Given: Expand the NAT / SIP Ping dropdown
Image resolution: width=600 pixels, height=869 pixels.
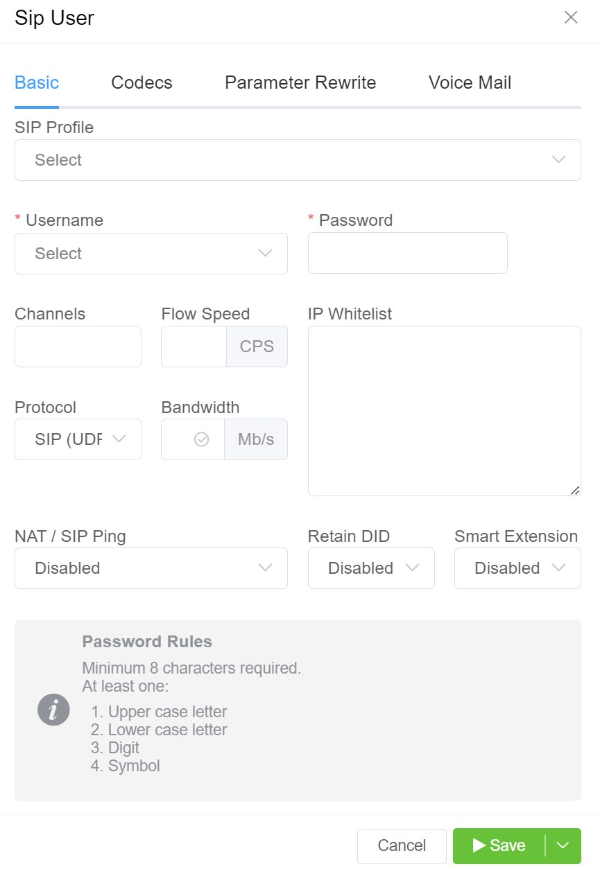Looking at the screenshot, I should click(x=151, y=568).
